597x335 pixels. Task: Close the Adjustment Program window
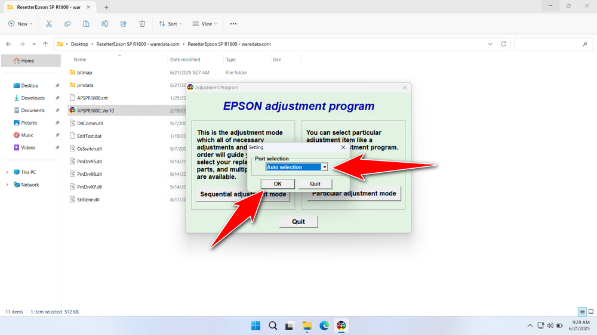[x=405, y=88]
